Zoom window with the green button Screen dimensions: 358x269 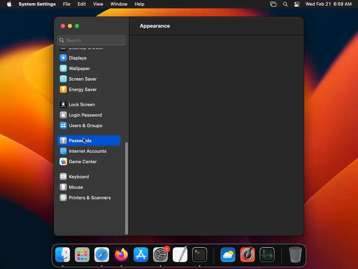(x=77, y=26)
